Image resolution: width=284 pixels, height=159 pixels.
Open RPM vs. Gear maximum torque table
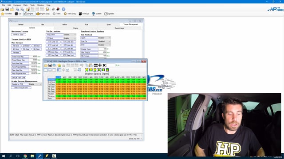(19, 35)
